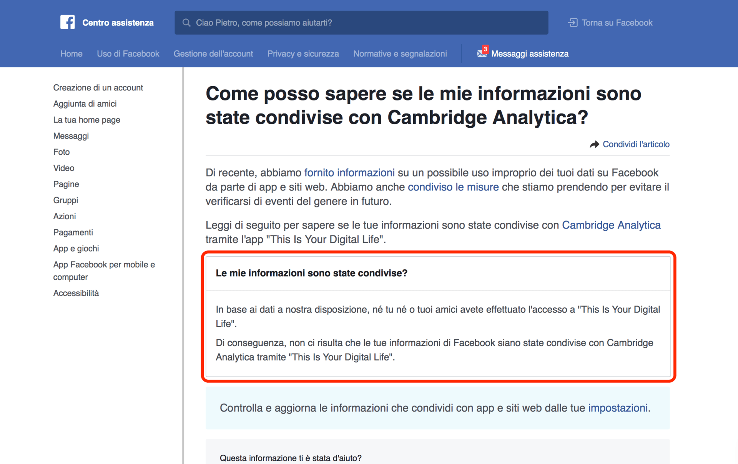
Task: Select La tua home page
Action: [87, 120]
